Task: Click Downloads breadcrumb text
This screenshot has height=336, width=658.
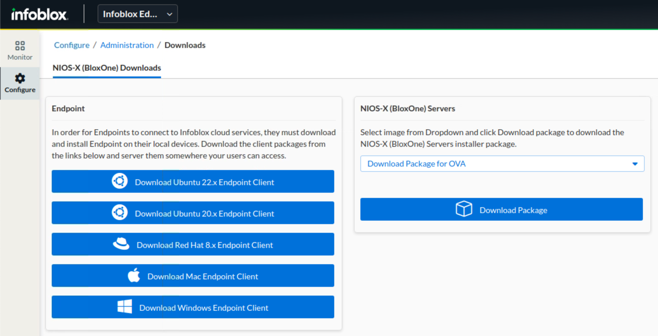Action: [185, 45]
